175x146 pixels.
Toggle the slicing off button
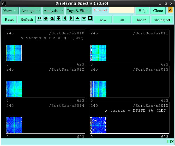coord(162,20)
